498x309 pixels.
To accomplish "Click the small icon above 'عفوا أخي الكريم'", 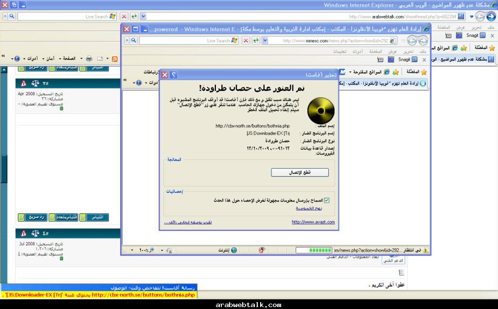I will point(401,273).
